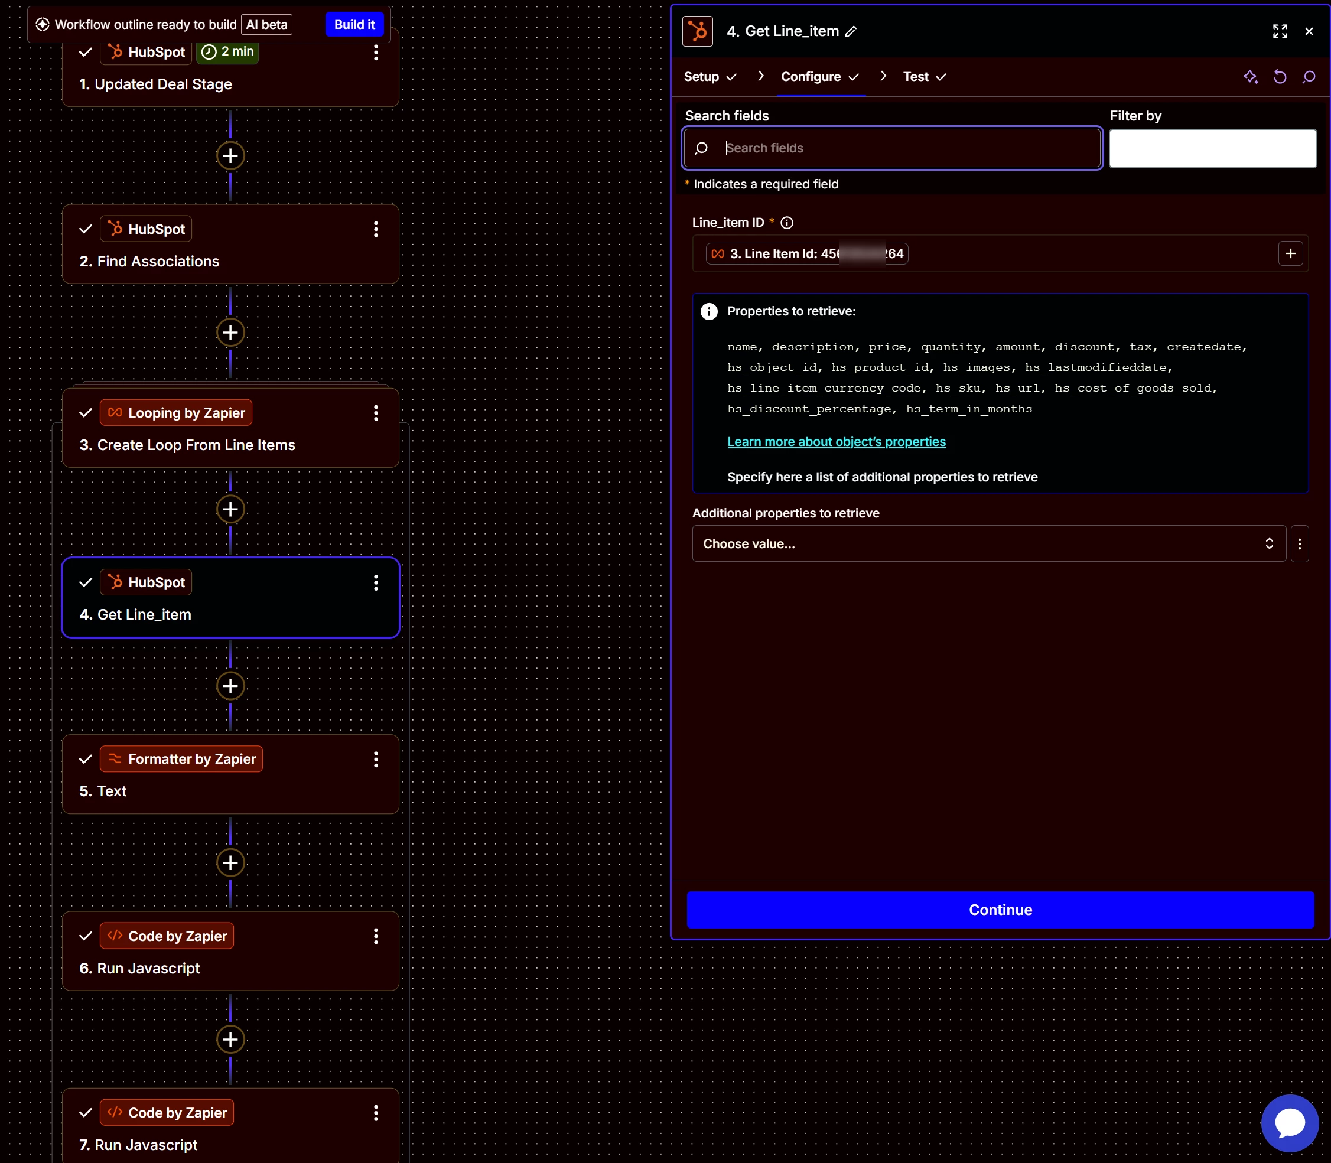The image size is (1331, 1163).
Task: Click the search icon in the panel header
Action: point(1309,77)
